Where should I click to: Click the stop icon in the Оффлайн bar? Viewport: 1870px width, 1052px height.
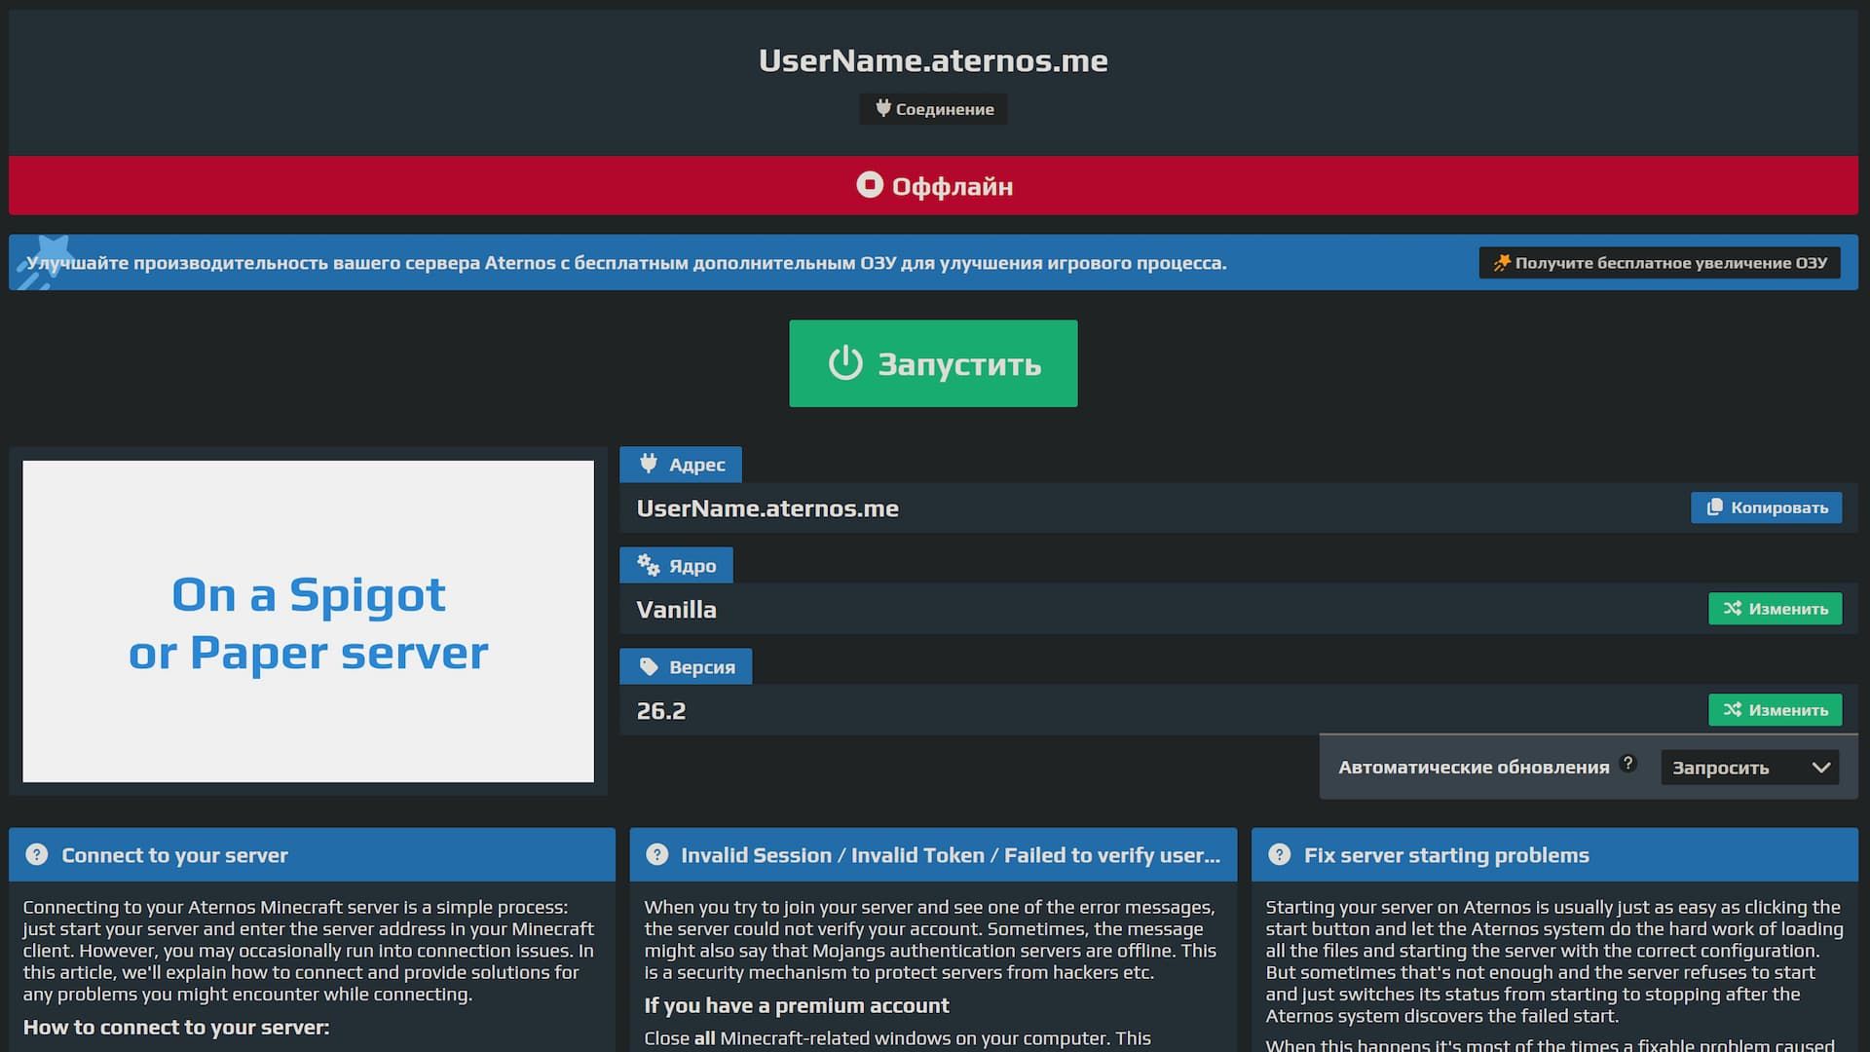click(x=870, y=184)
